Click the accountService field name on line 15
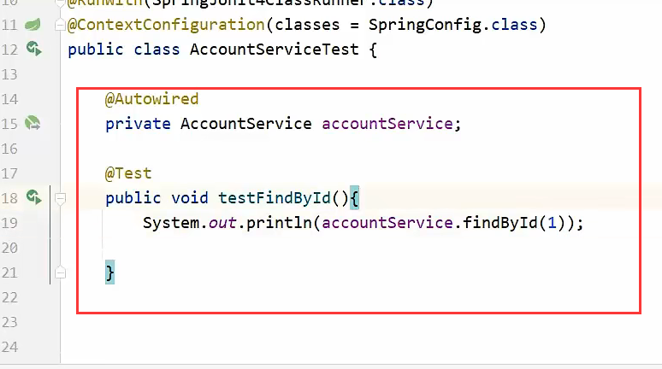 tap(387, 124)
